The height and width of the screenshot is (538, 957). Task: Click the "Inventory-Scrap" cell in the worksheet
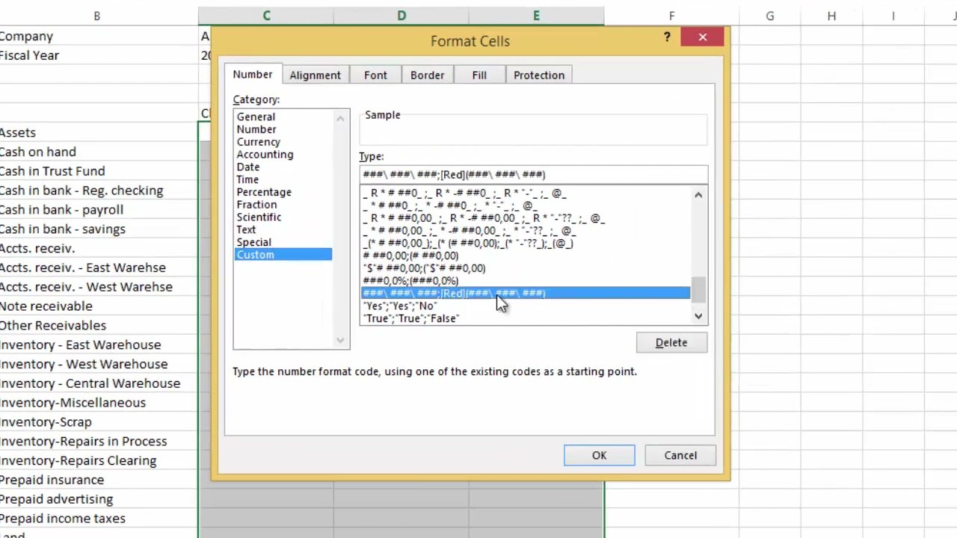point(99,422)
